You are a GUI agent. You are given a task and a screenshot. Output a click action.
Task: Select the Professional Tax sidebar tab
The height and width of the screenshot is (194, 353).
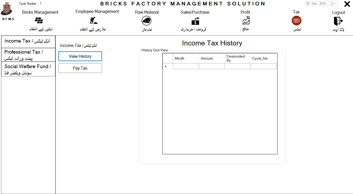click(28, 55)
